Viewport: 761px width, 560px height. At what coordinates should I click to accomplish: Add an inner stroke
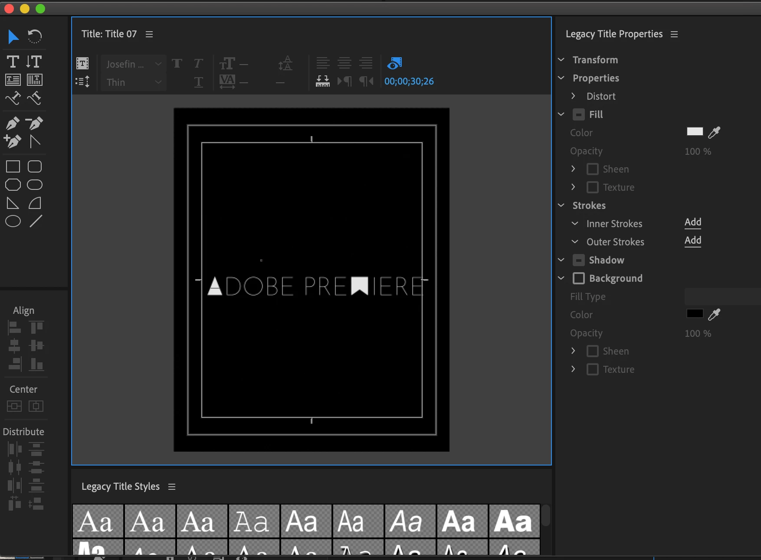693,222
